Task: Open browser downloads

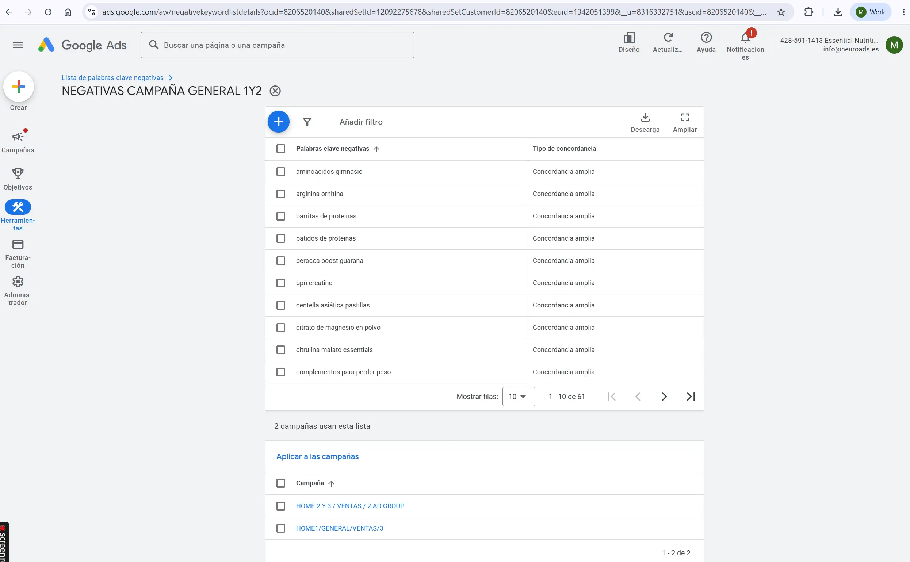Action: point(838,12)
